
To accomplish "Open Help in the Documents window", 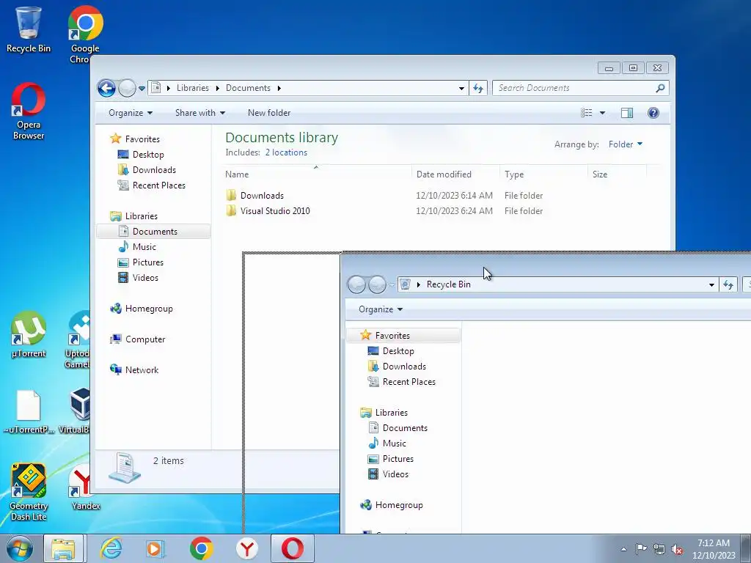I will pyautogui.click(x=653, y=113).
